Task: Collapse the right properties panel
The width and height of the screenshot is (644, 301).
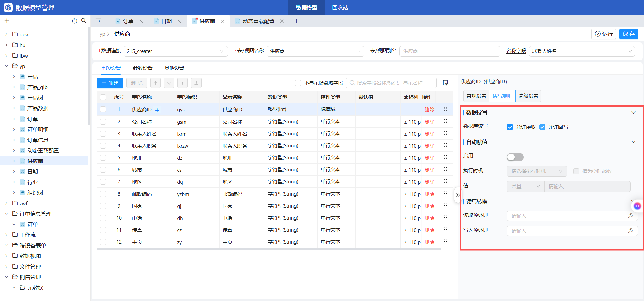Action: point(458,195)
